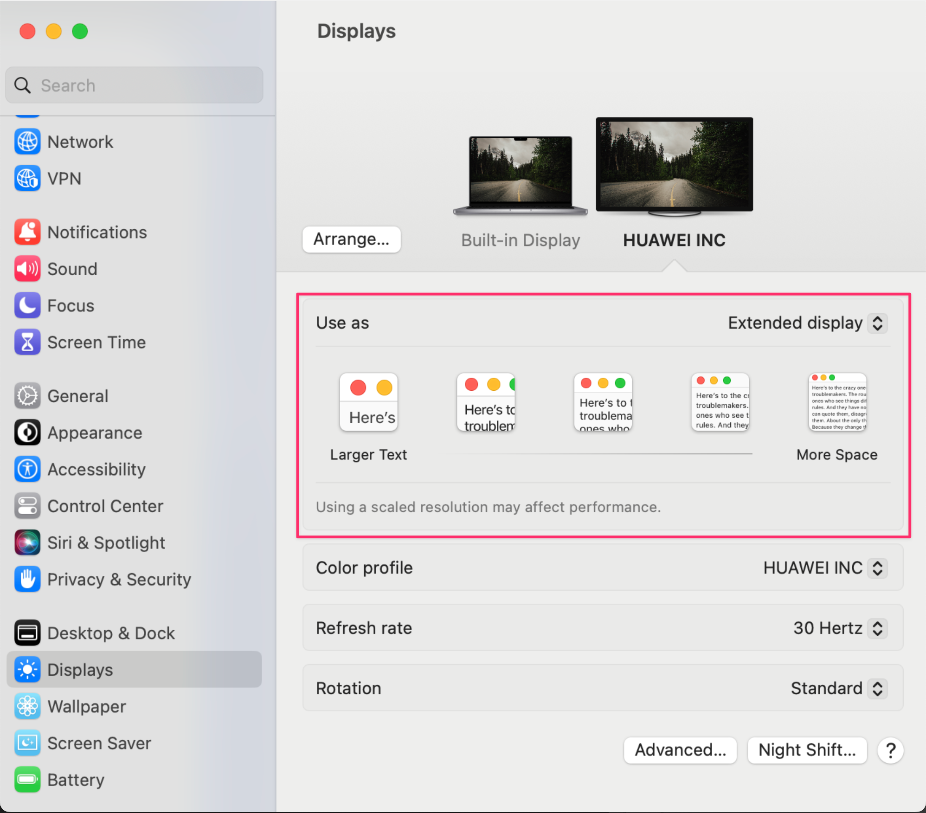Click the Control Center icon
The image size is (926, 813).
[27, 506]
